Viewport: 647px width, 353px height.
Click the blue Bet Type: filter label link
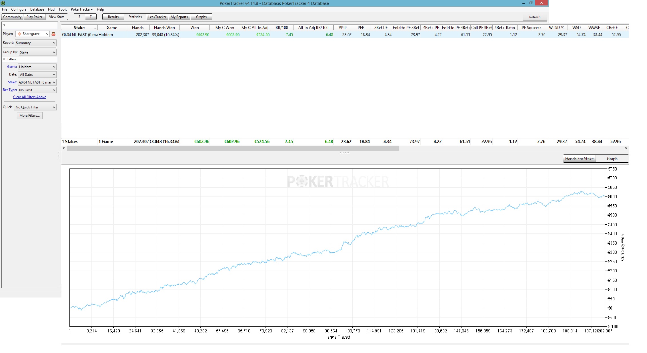10,90
